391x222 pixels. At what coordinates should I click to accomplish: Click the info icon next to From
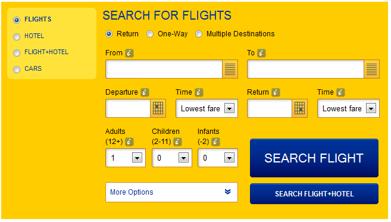(129, 53)
